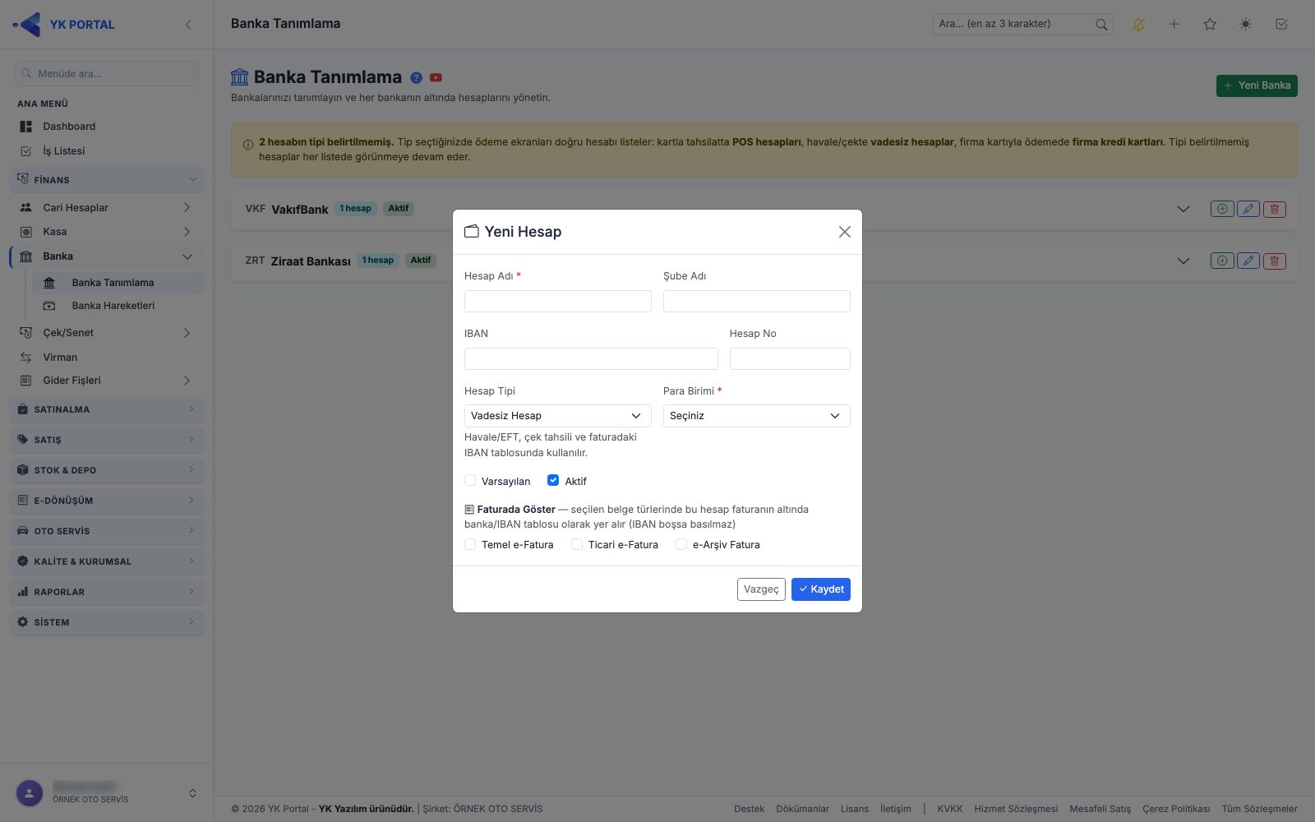1315x822 pixels.
Task: Open Banka Hareketleri submenu item
Action: pos(118,306)
